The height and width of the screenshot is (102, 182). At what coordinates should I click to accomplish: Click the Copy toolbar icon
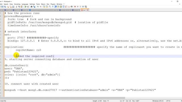(19, 7)
